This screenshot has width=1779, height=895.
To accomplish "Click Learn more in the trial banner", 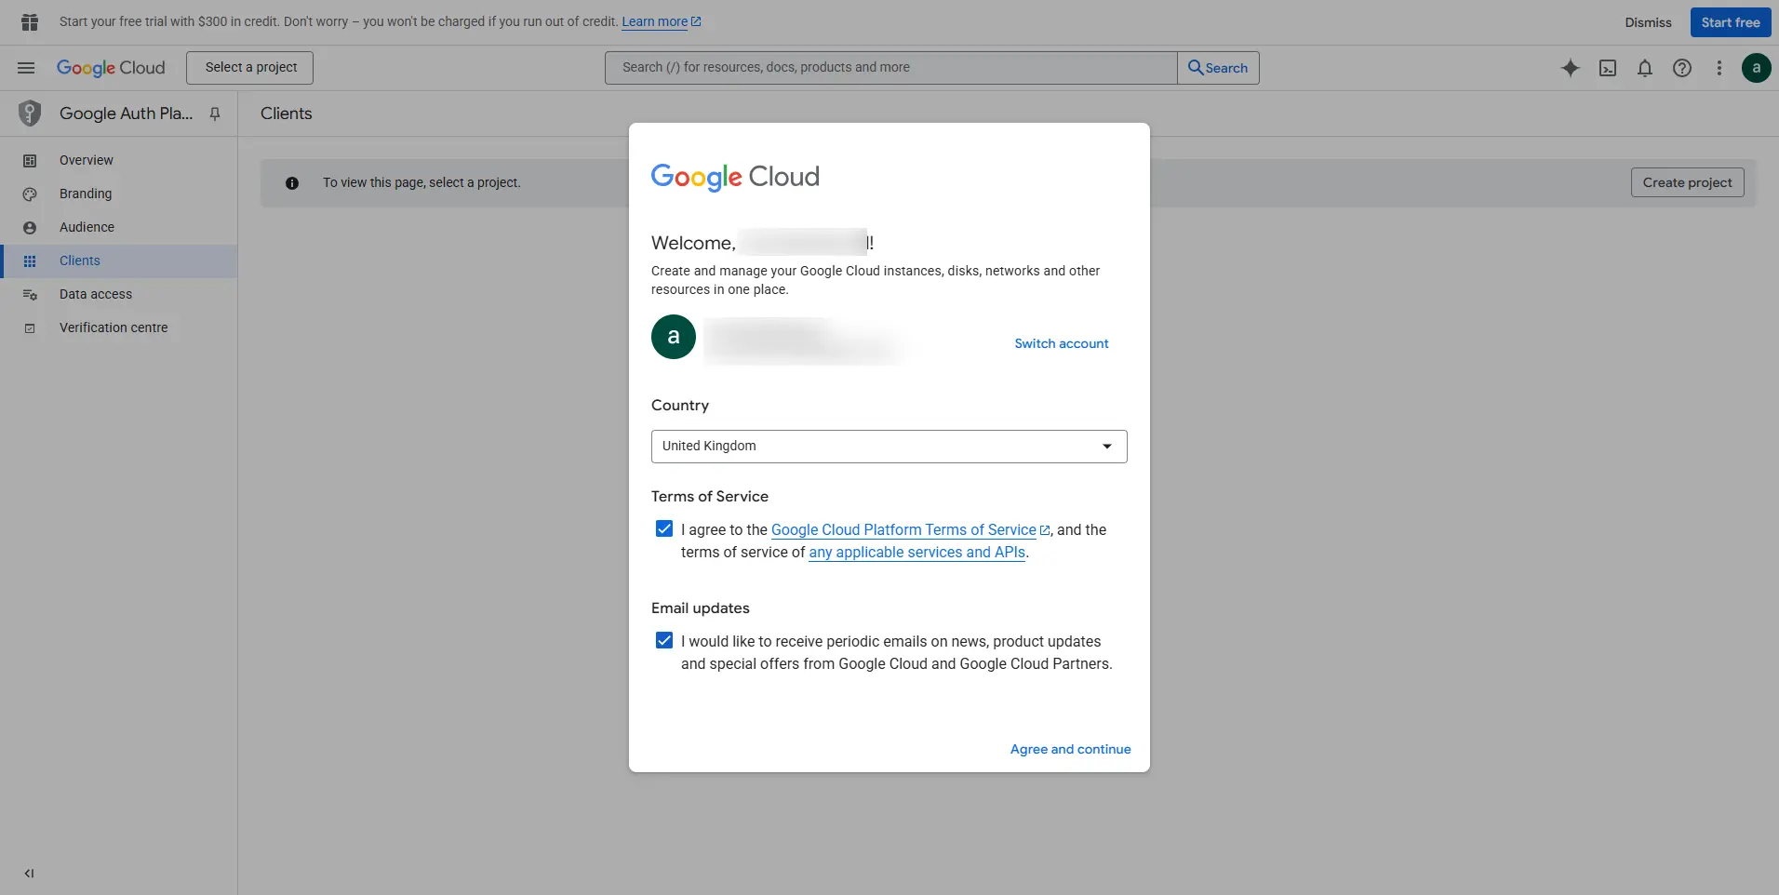I will click(x=654, y=21).
